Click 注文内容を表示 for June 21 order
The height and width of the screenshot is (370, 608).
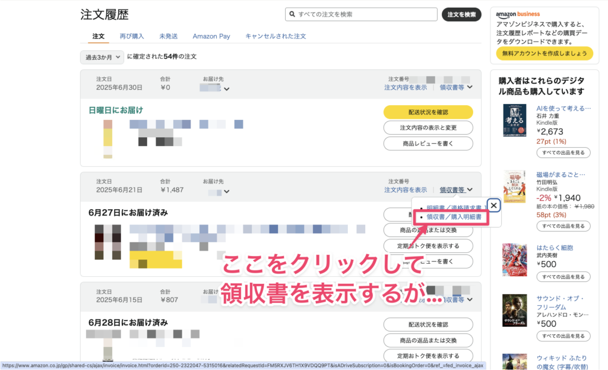[406, 189]
